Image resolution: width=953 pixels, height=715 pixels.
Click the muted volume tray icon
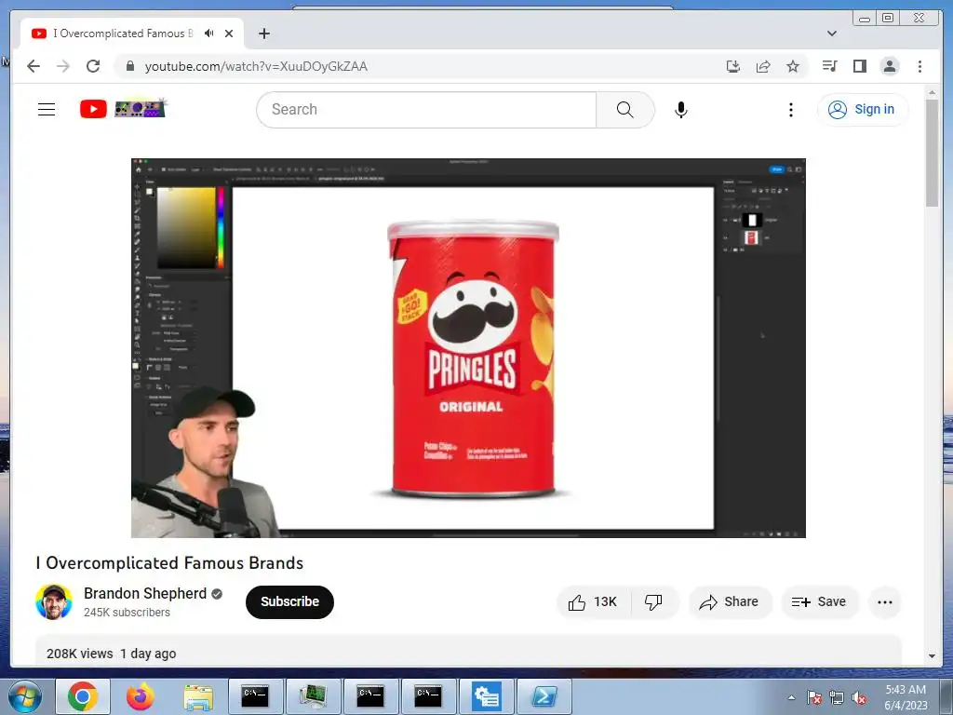point(859,698)
